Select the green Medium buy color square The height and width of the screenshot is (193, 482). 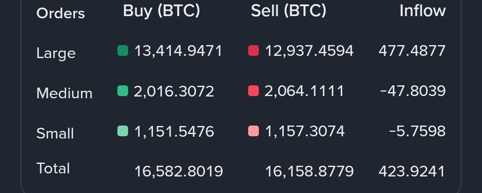[x=123, y=91]
